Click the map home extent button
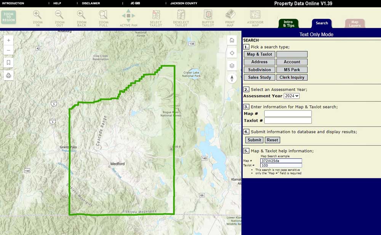 click(232, 40)
